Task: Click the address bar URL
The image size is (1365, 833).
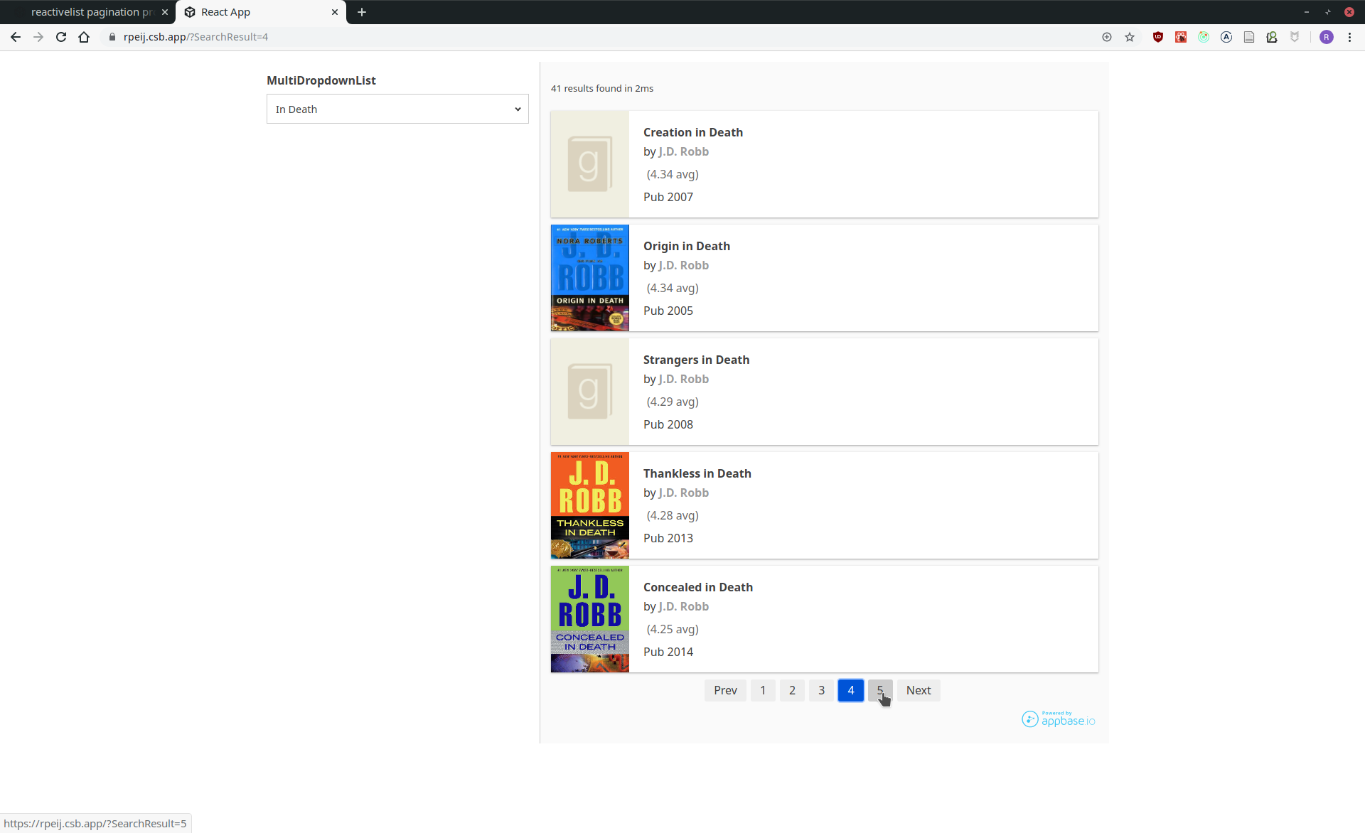Action: [x=196, y=37]
